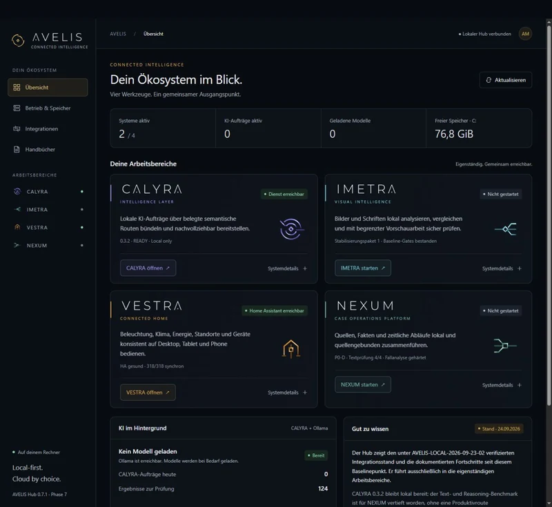This screenshot has width=552, height=507.
Task: Click VESTRA status dot in sidebar
Action: (x=82, y=228)
